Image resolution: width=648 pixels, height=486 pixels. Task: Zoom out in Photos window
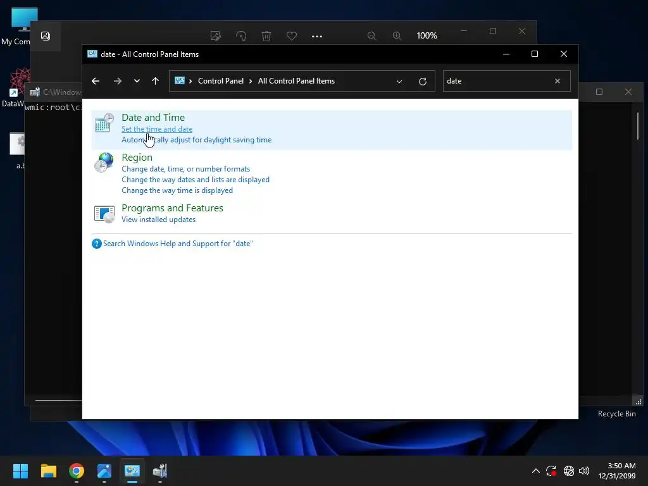(x=371, y=36)
